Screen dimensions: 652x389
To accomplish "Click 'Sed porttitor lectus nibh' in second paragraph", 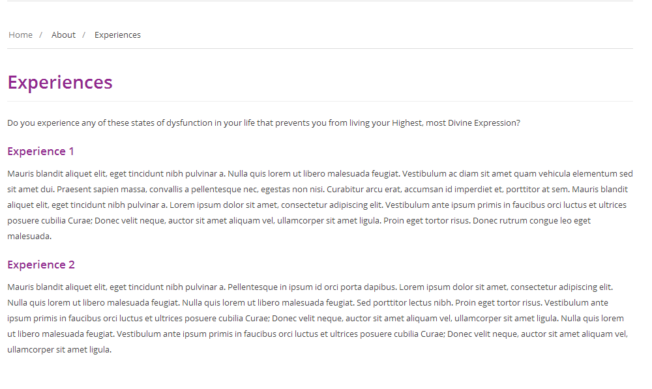I will [405, 303].
